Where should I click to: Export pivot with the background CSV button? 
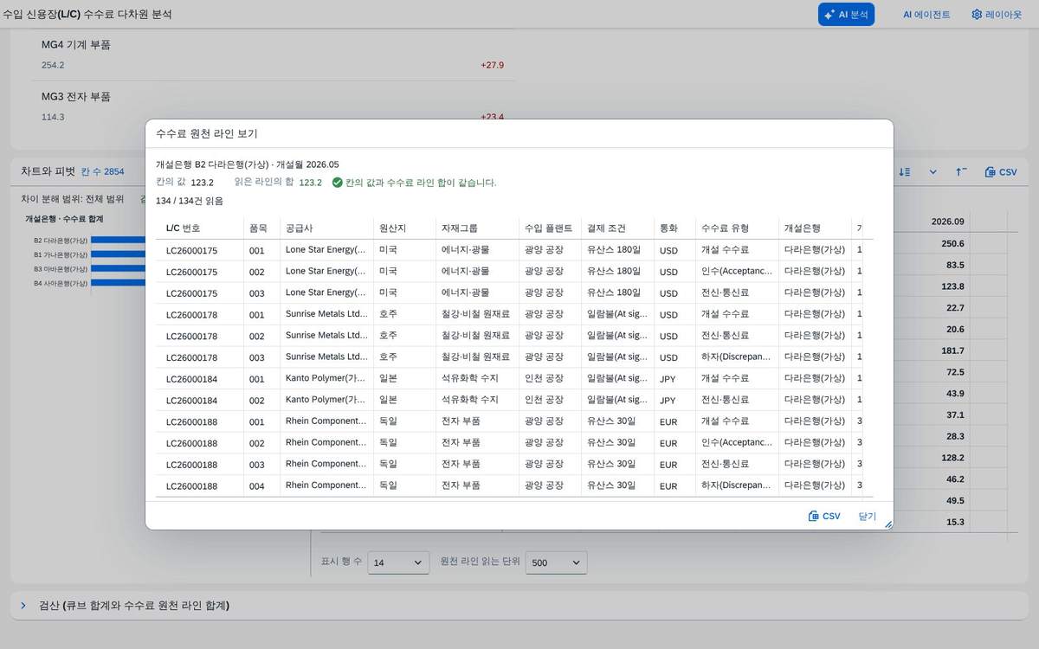click(1001, 171)
